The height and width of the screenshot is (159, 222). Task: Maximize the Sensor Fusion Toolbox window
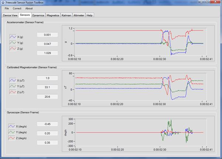point(207,2)
